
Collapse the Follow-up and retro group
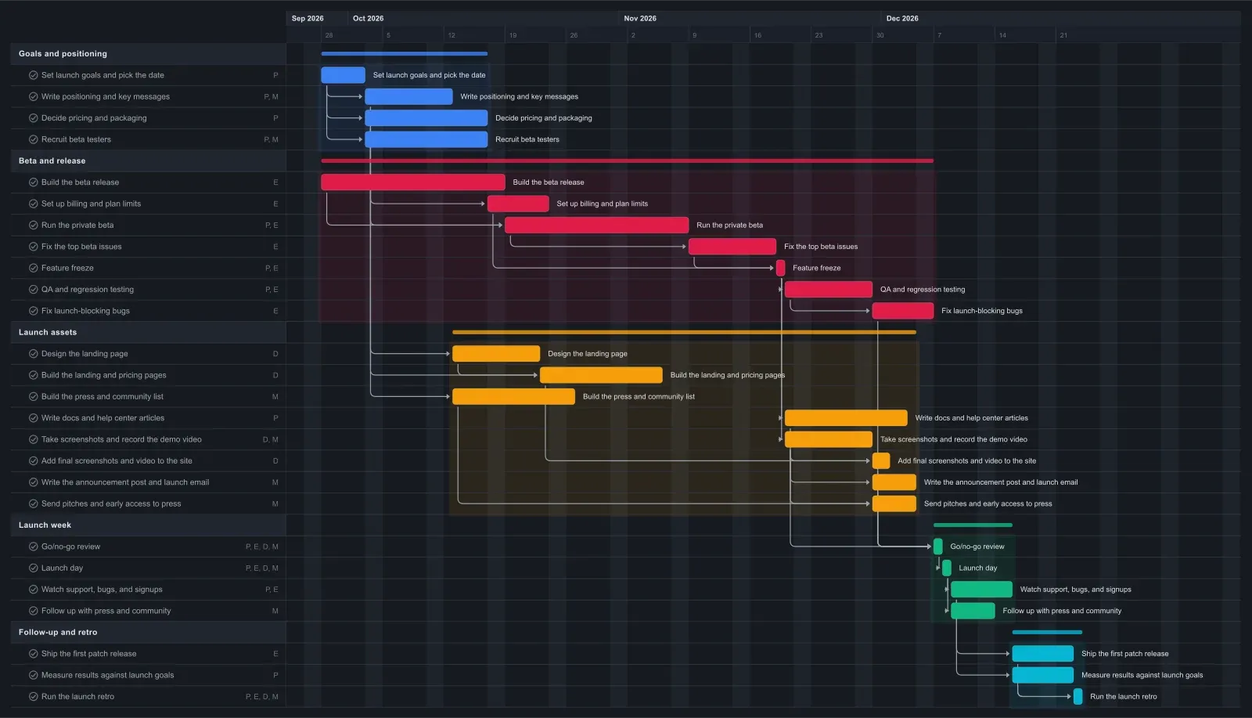pyautogui.click(x=148, y=632)
